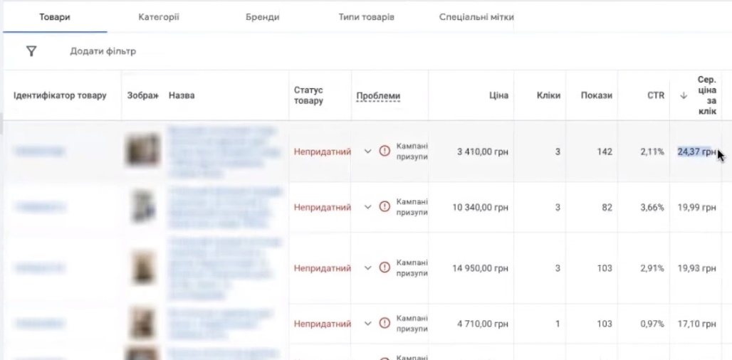This screenshot has width=732, height=360.
Task: Expand problems chevron in 14 950,00 грн row
Action: point(367,268)
